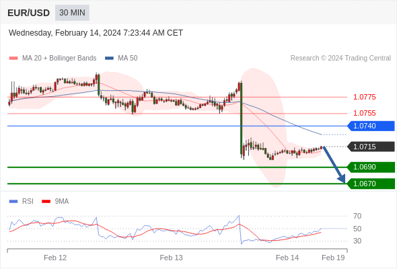The height and width of the screenshot is (269, 397).
Task: Click the RSI 30 level label
Action: (357, 241)
